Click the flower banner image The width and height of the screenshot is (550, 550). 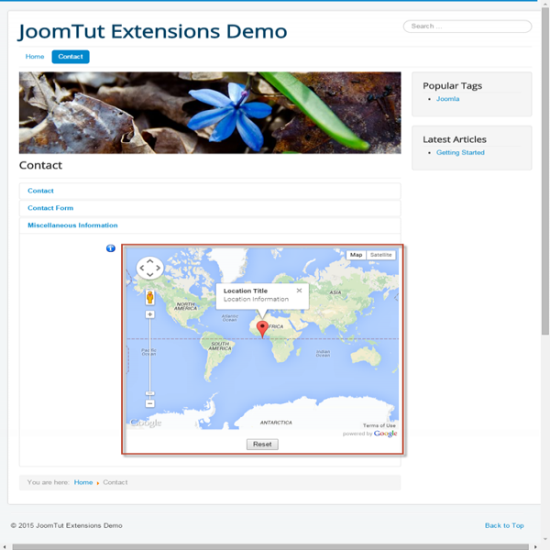[x=210, y=113]
